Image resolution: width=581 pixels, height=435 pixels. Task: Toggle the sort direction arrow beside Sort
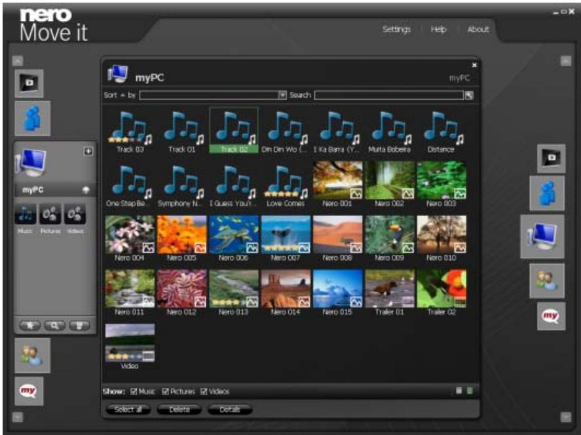coord(122,95)
